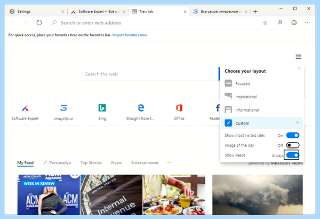This screenshot has width=320, height=219.
Task: Close the Software Expert tab
Action: coord(124,12)
